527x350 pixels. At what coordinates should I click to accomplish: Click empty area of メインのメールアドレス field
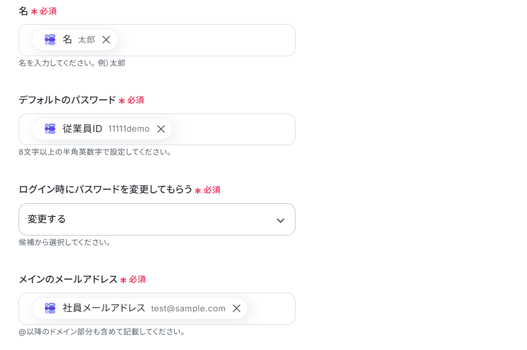pos(271,309)
